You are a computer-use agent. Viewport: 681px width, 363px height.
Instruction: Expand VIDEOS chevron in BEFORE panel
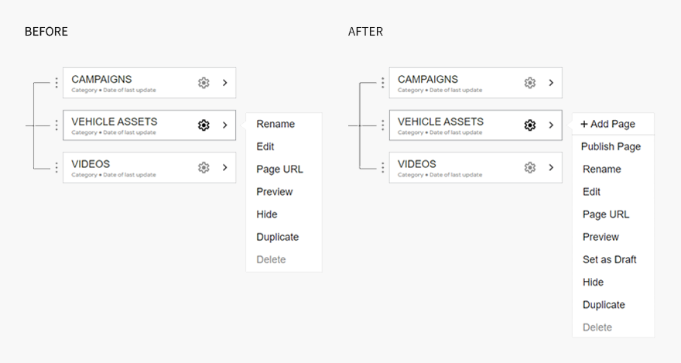point(225,167)
